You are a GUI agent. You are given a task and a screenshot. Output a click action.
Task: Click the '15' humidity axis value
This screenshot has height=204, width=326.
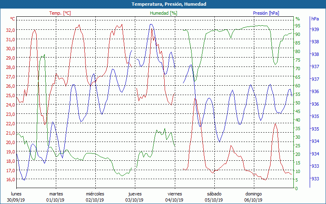coord(298,163)
